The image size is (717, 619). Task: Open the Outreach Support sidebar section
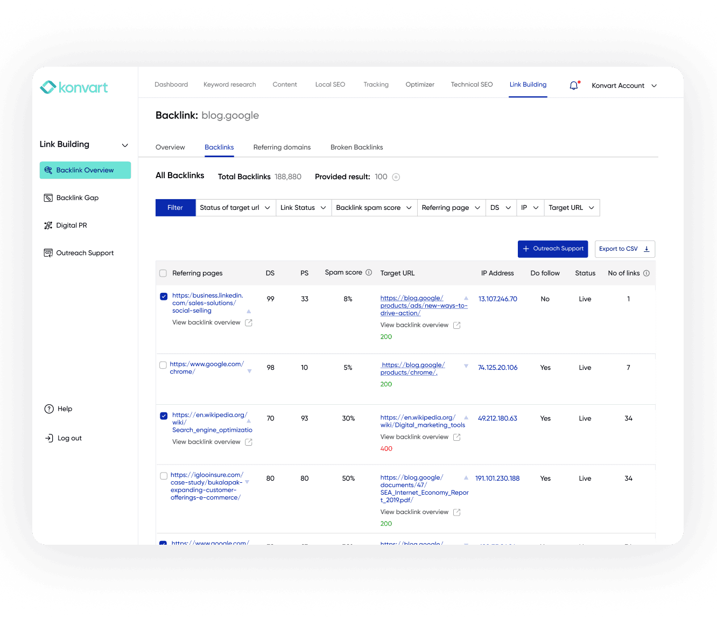tap(85, 252)
